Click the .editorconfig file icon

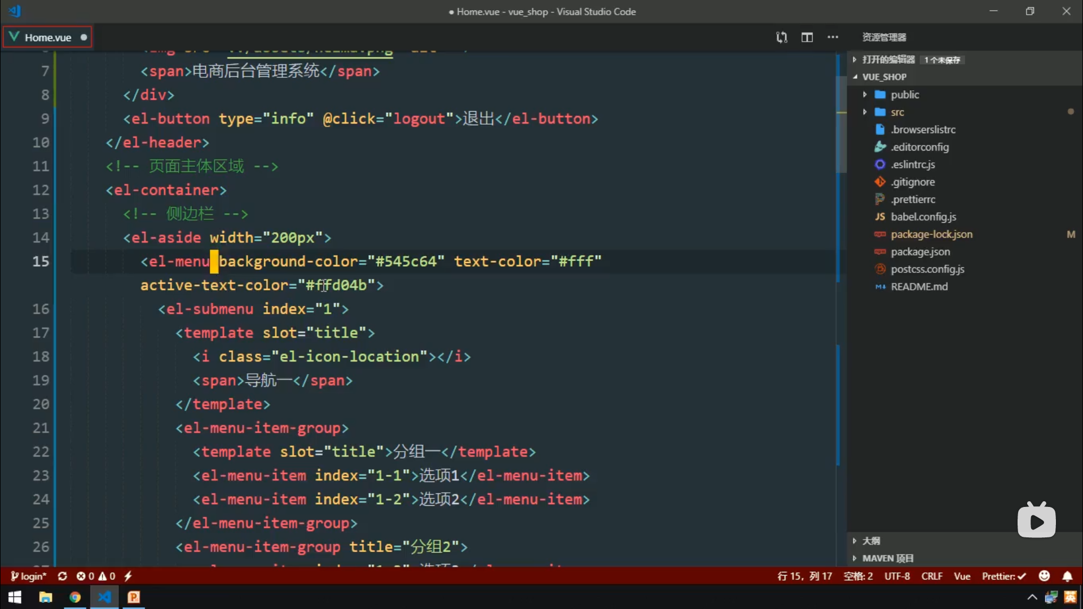880,147
